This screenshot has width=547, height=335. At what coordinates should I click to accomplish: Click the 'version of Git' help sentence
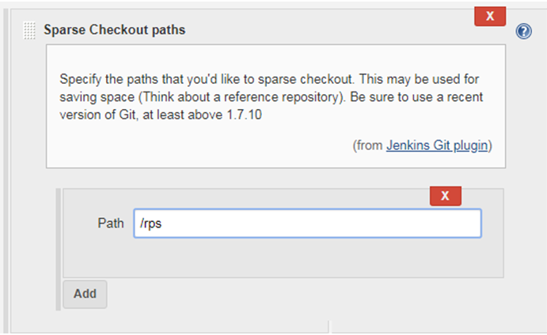coord(161,115)
